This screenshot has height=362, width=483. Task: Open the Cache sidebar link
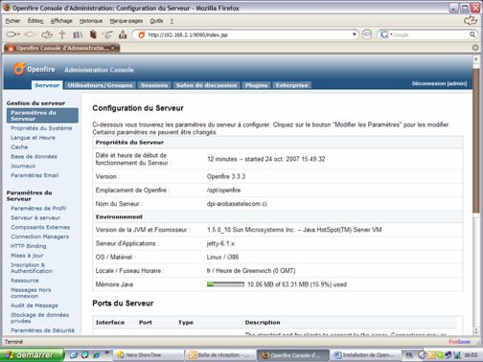coord(19,147)
